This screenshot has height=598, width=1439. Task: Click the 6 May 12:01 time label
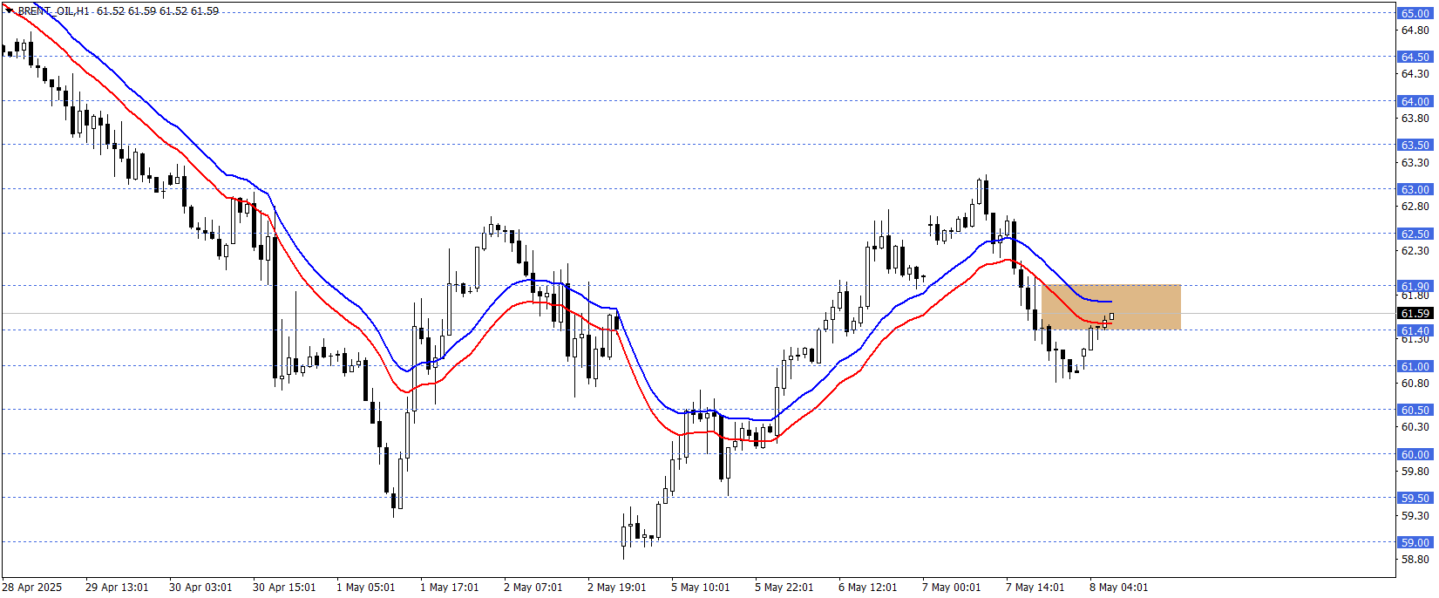[868, 587]
